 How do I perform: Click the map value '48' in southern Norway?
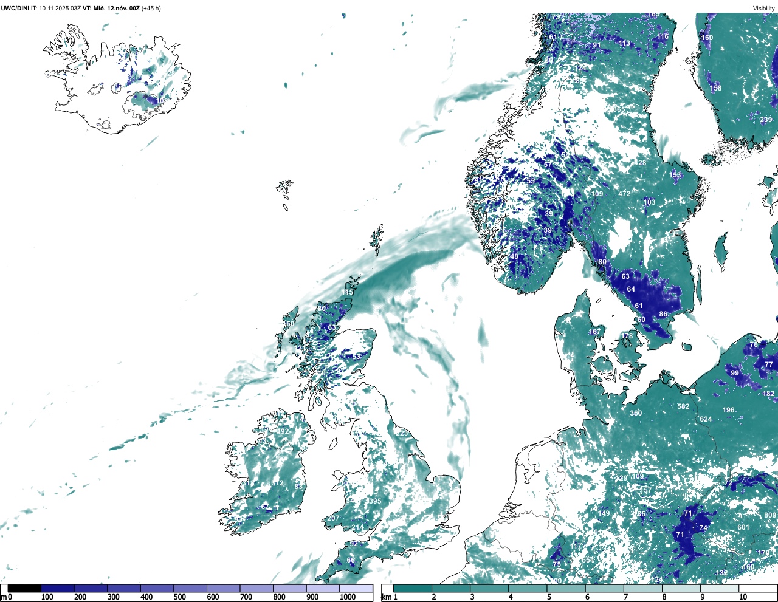tap(514, 257)
